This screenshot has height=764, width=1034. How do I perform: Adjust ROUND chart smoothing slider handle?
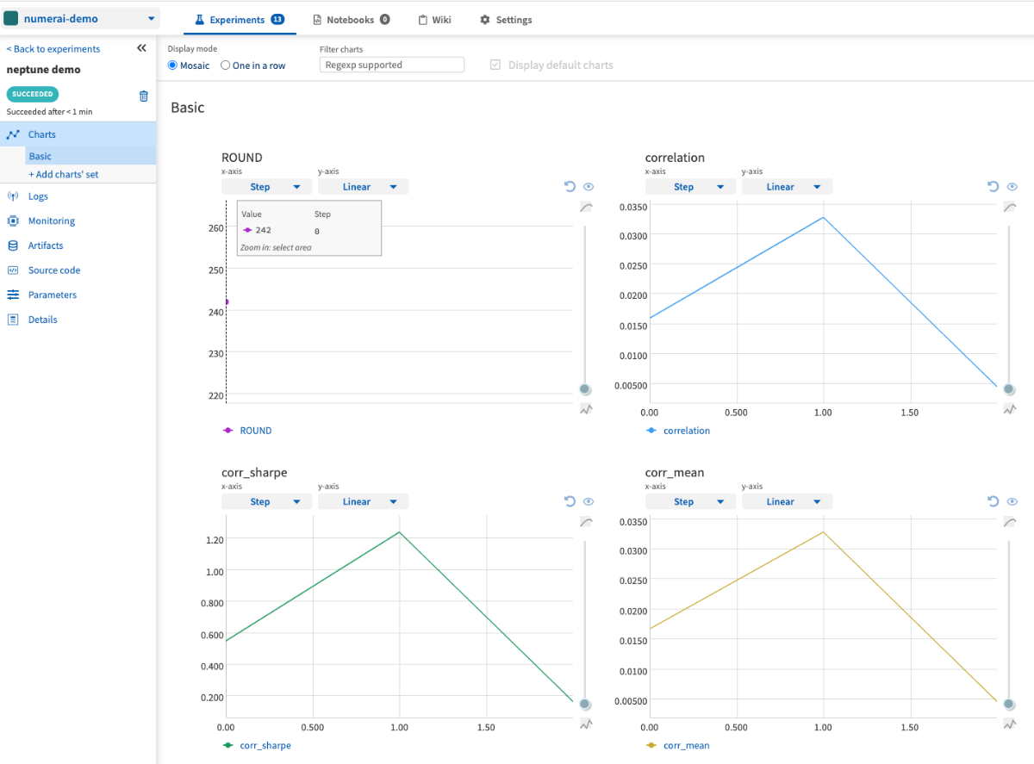point(586,389)
